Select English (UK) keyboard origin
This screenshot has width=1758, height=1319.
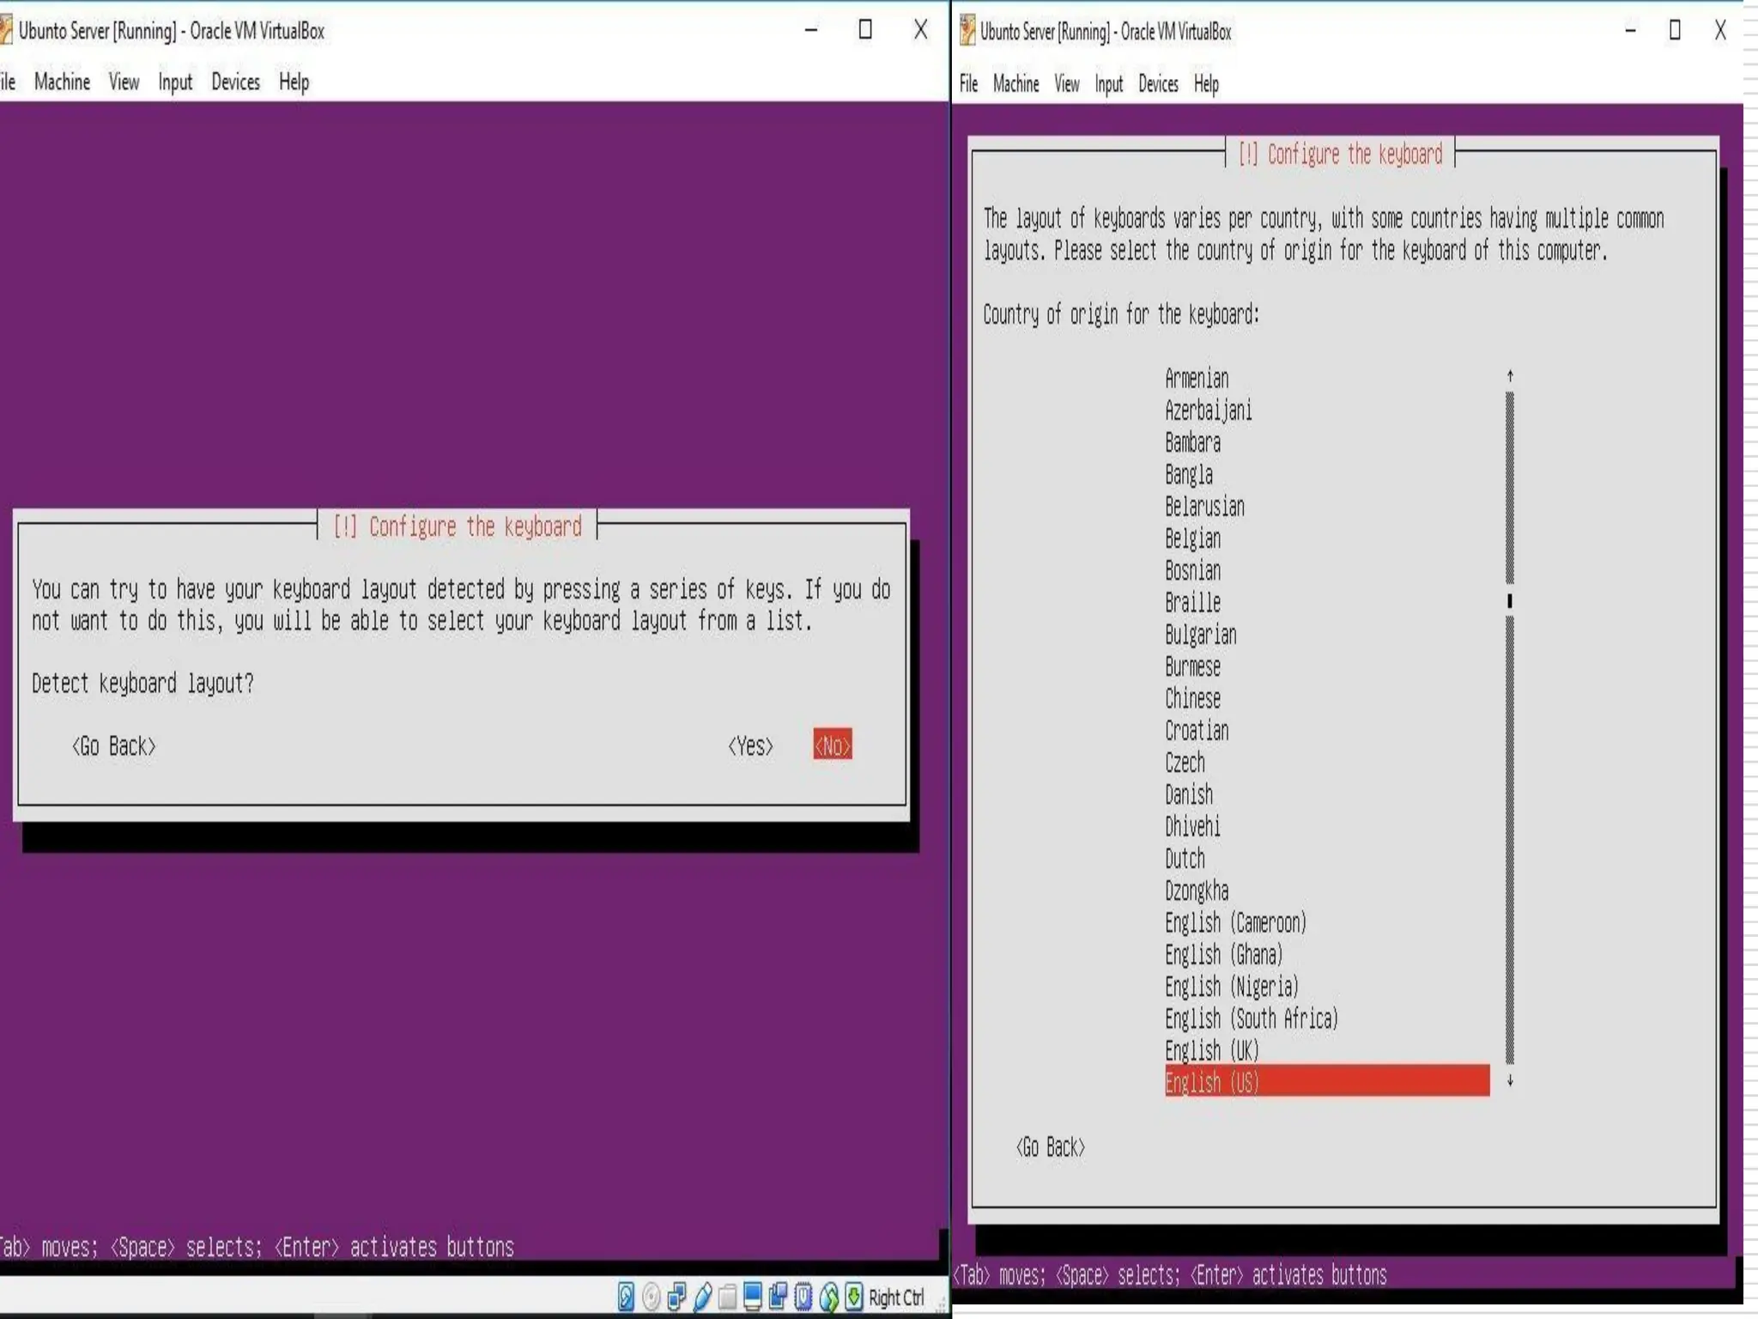click(x=1211, y=1050)
